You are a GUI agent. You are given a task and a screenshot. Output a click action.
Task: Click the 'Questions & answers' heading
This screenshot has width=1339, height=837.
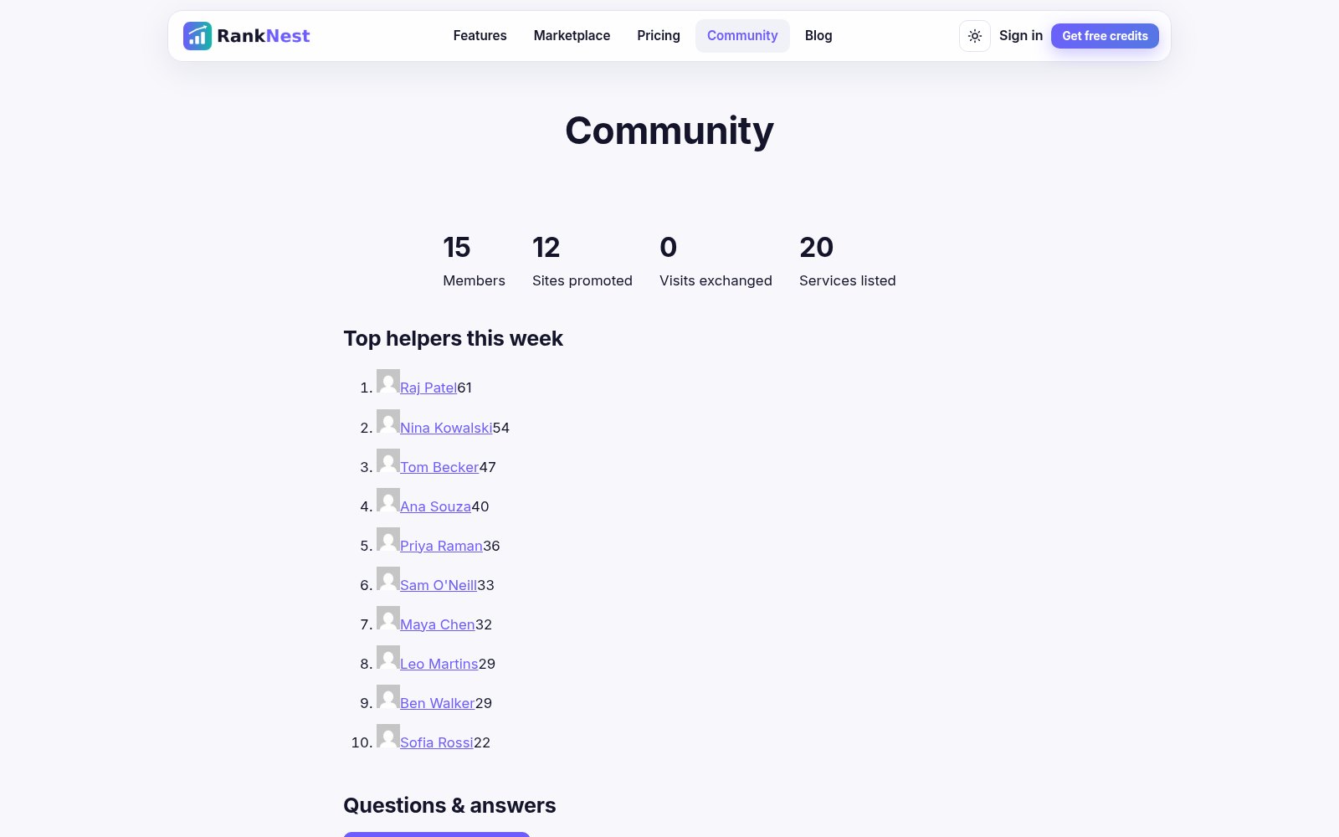[449, 805]
